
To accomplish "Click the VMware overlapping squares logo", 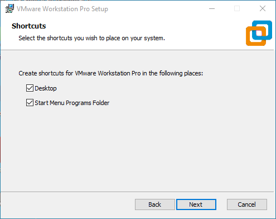I will click(259, 33).
